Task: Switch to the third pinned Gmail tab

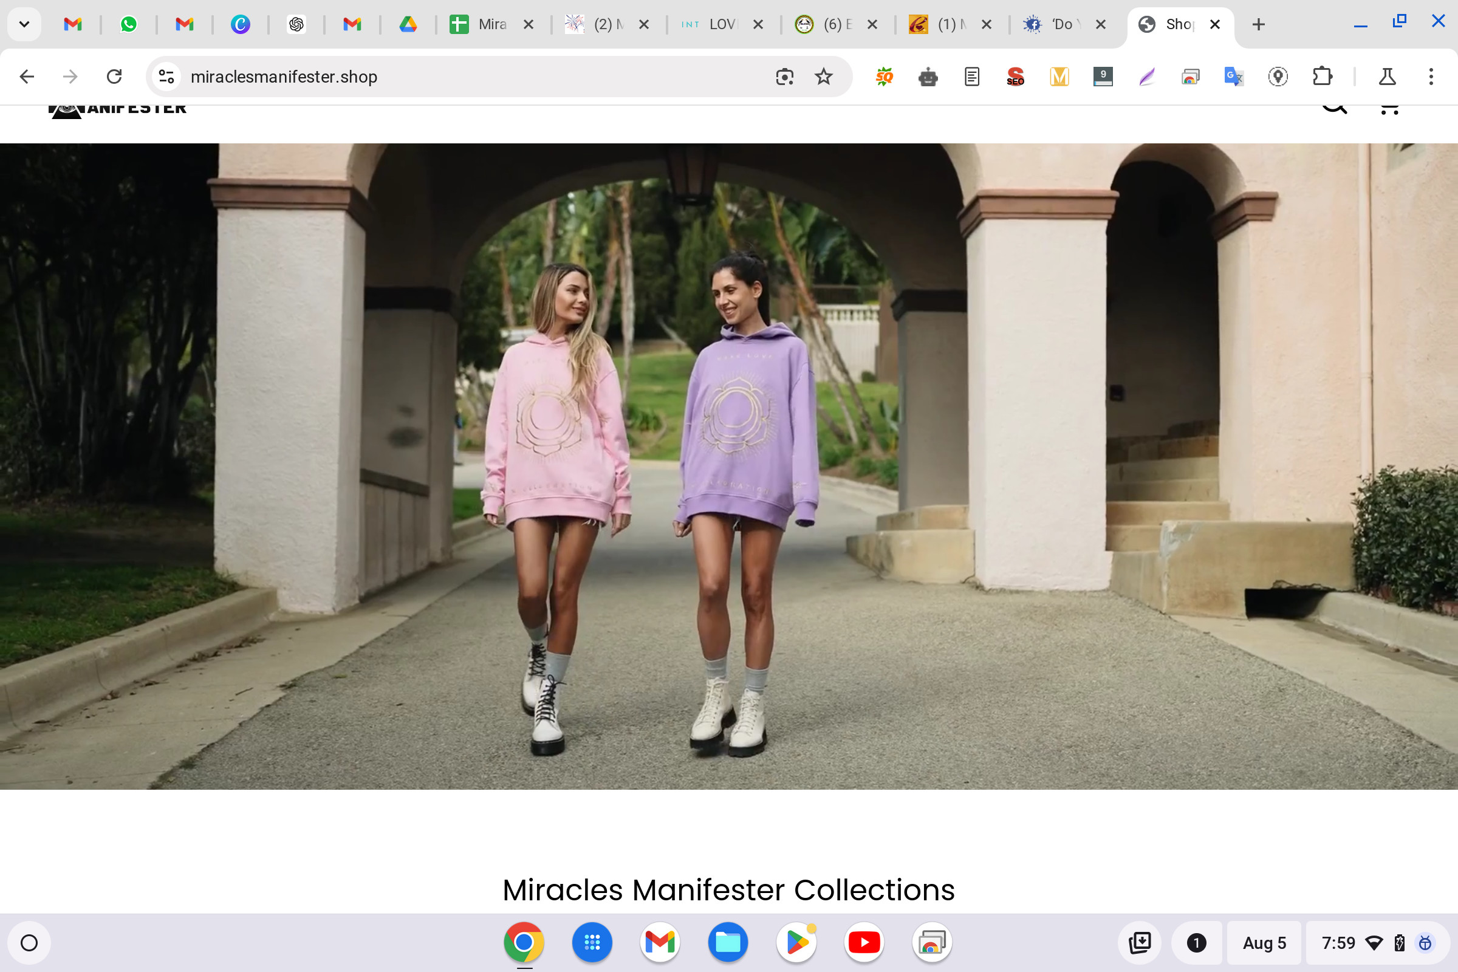Action: click(352, 24)
